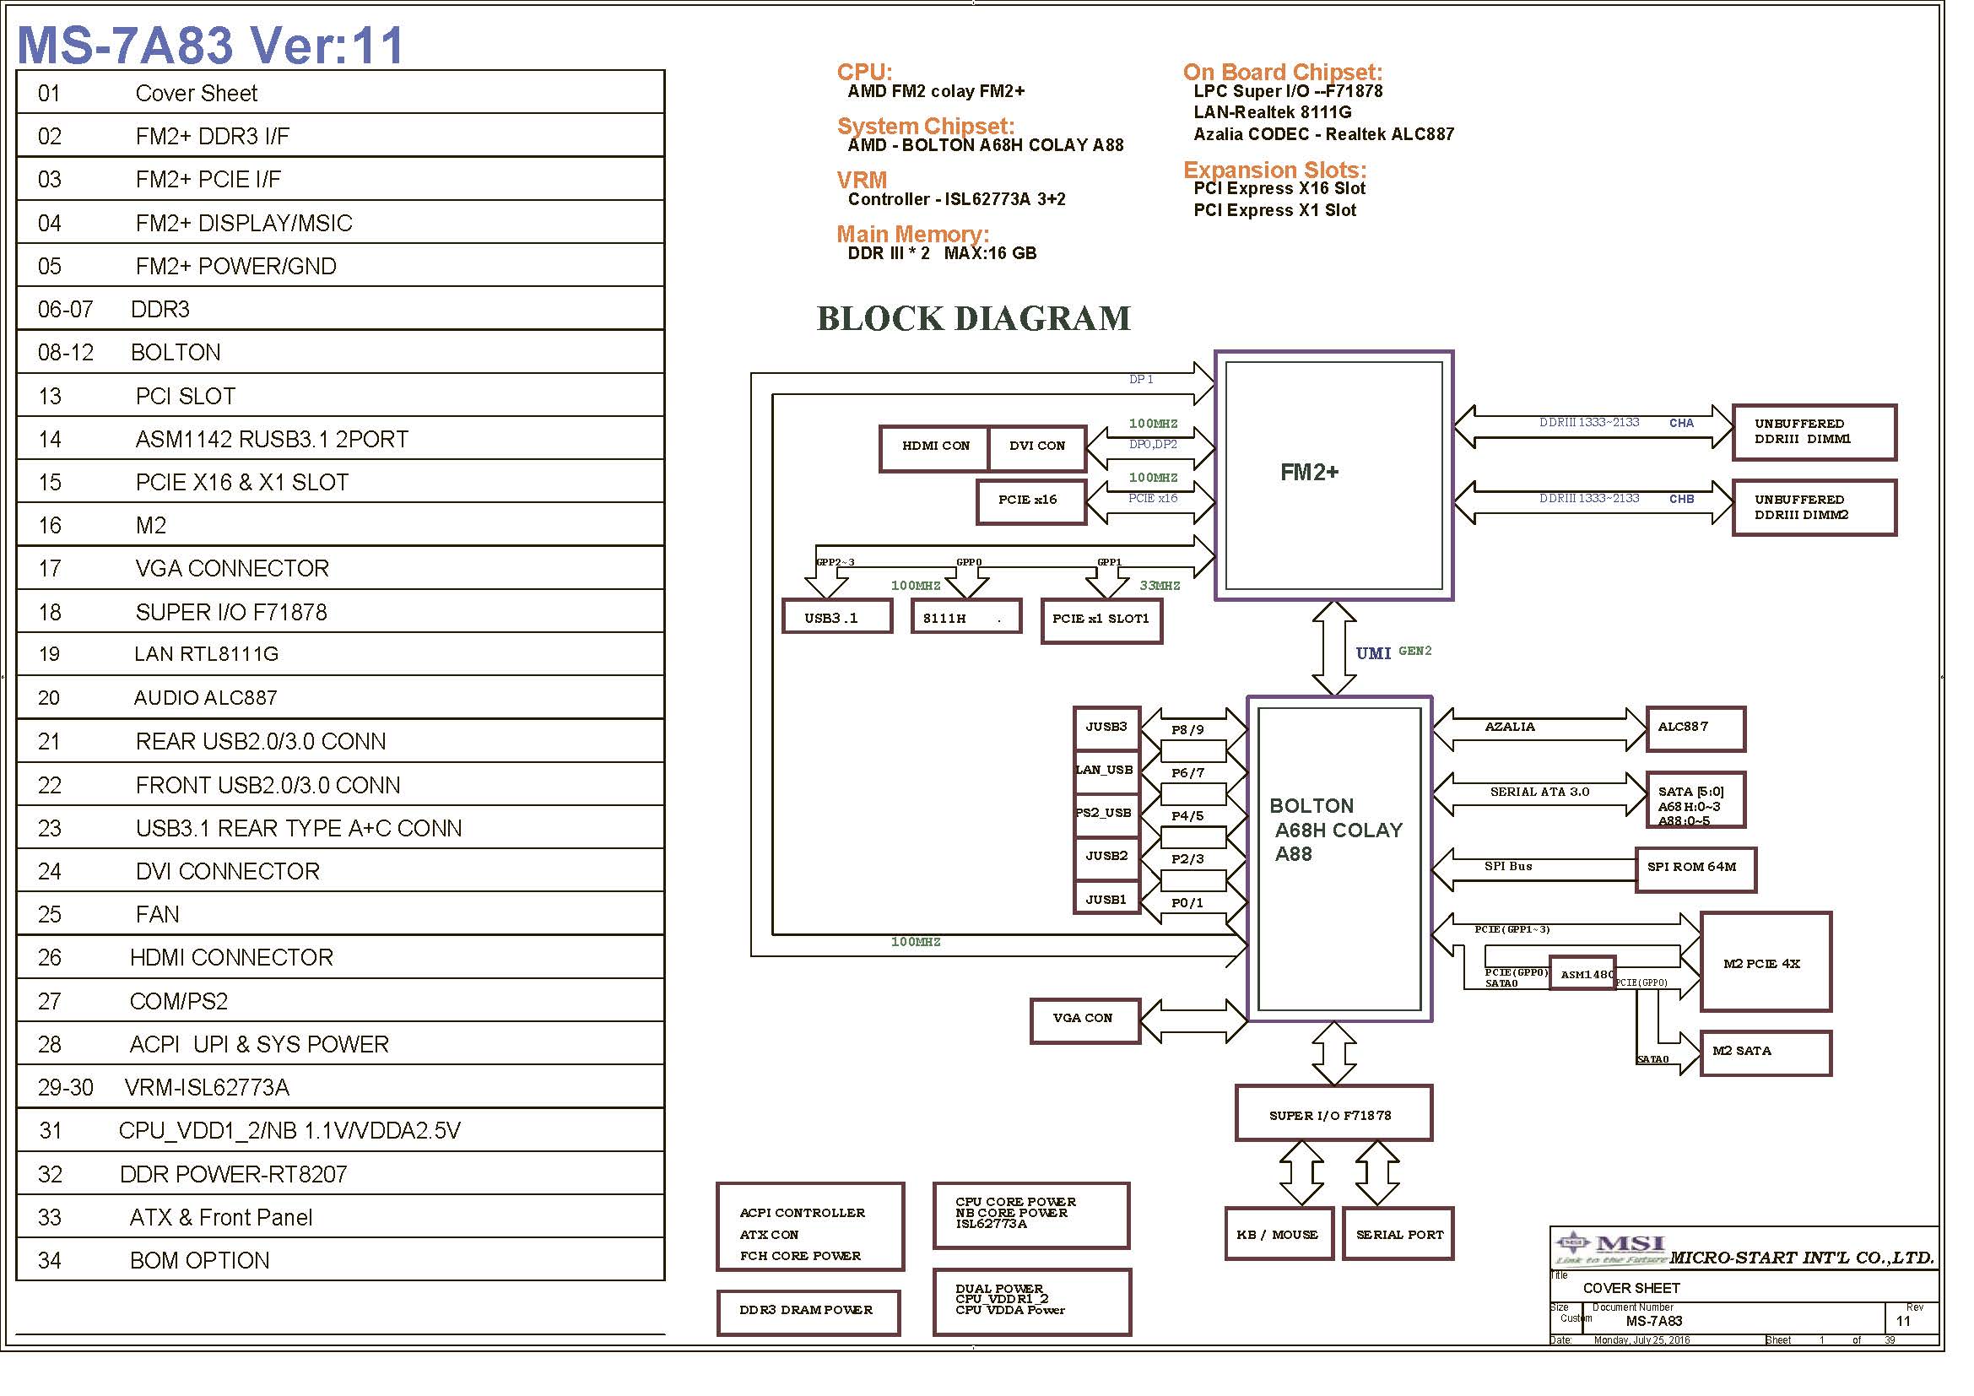Click the UMI GEN2 double arrow

click(x=1333, y=648)
